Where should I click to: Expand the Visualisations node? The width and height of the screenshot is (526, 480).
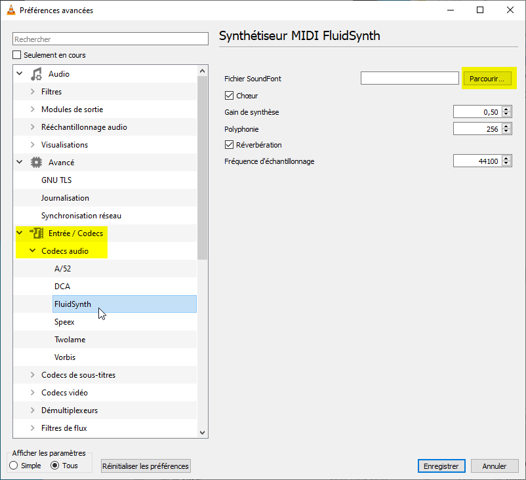pos(33,144)
